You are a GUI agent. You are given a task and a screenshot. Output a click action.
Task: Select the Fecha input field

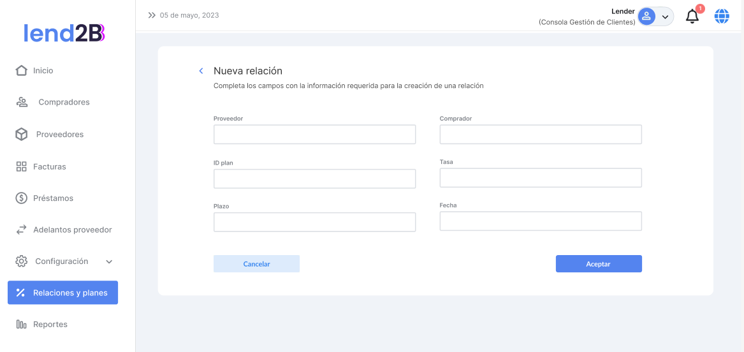(x=541, y=221)
